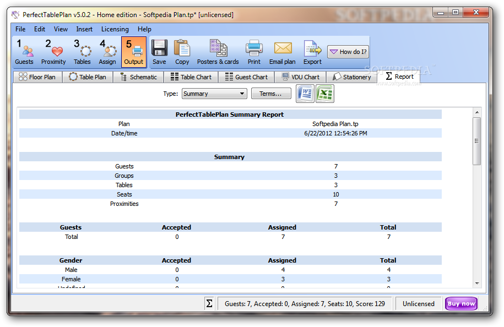Open the File menu
504x327 pixels.
pyautogui.click(x=20, y=29)
